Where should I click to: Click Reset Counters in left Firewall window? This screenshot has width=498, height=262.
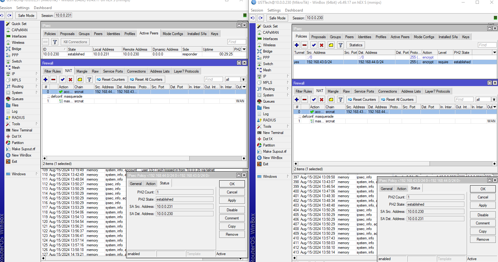pos(111,80)
